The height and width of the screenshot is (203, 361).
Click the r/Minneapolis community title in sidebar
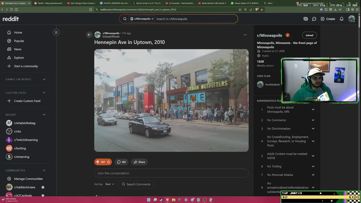269,35
